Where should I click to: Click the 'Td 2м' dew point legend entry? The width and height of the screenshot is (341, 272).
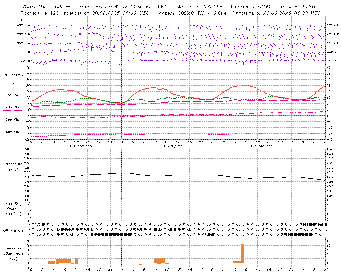[x=13, y=95]
